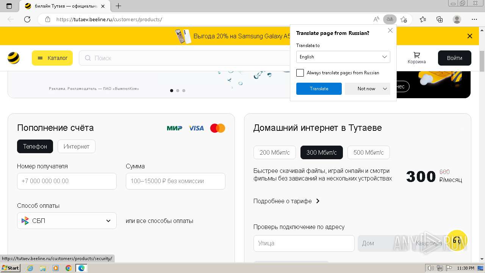The image size is (485, 273).
Task: Select the second carousel dot
Action: click(x=178, y=91)
